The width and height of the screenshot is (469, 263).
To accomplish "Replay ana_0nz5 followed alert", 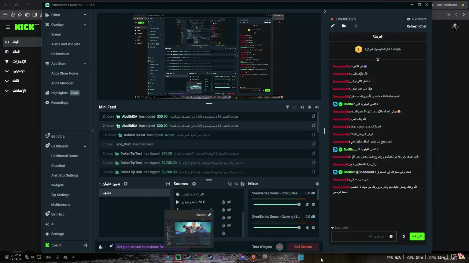I will point(313,144).
